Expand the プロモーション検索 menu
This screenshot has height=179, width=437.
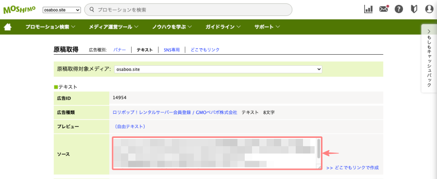point(50,27)
